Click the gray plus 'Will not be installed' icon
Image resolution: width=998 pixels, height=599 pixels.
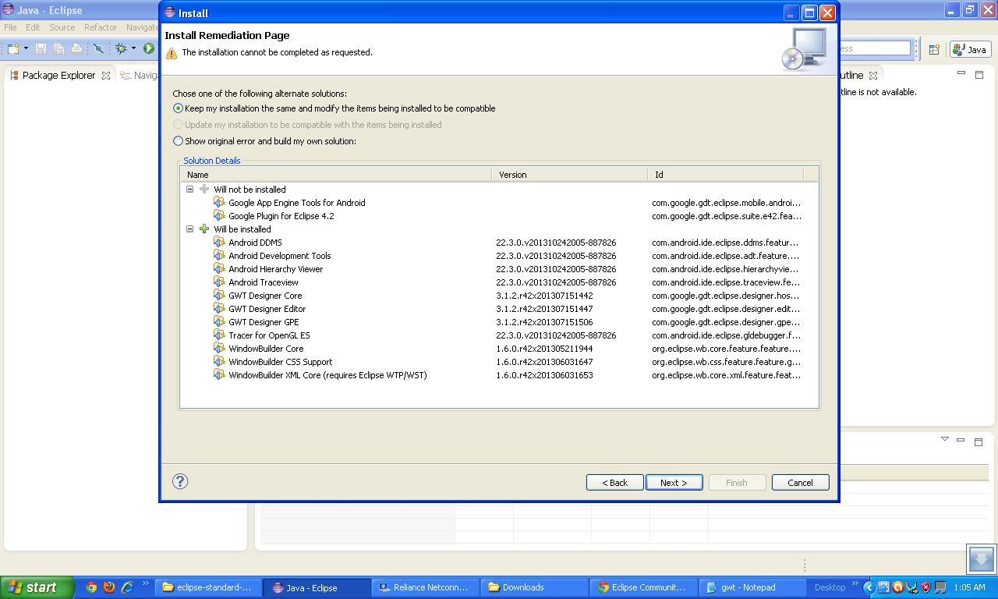[x=204, y=190]
